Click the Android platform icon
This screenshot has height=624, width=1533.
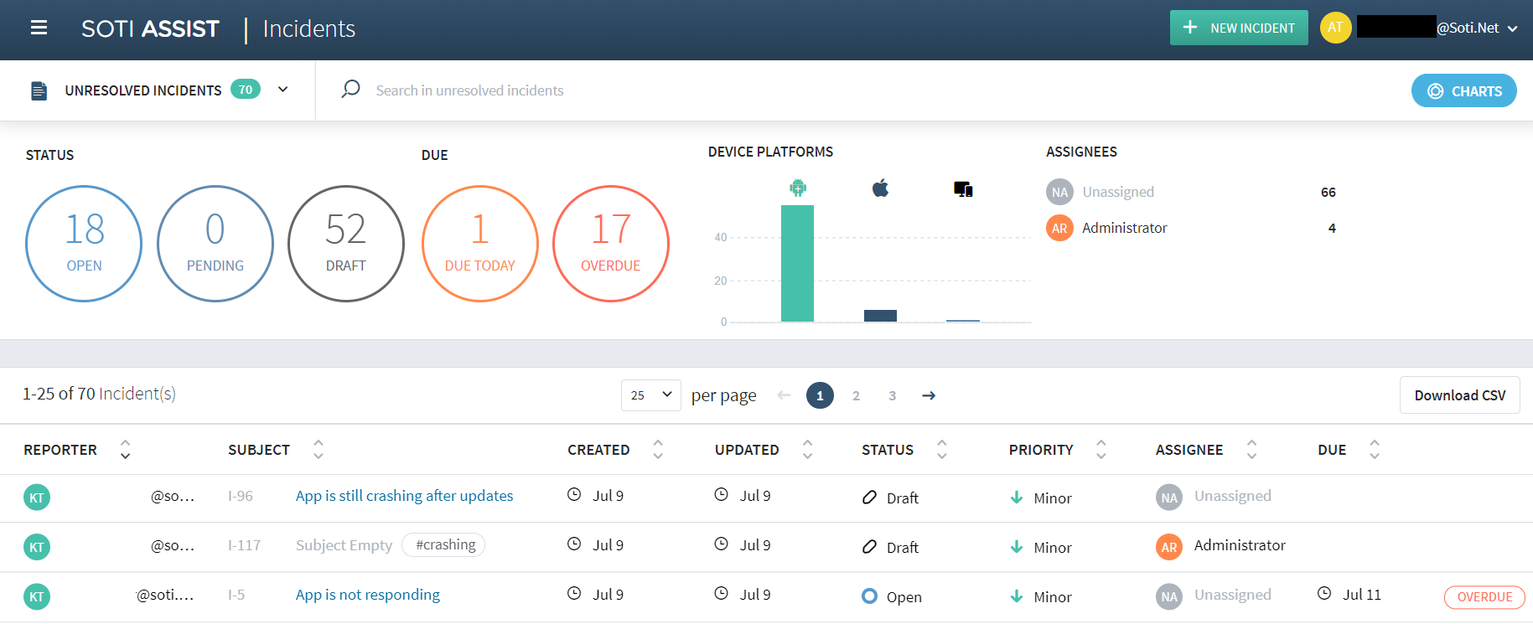click(x=798, y=188)
